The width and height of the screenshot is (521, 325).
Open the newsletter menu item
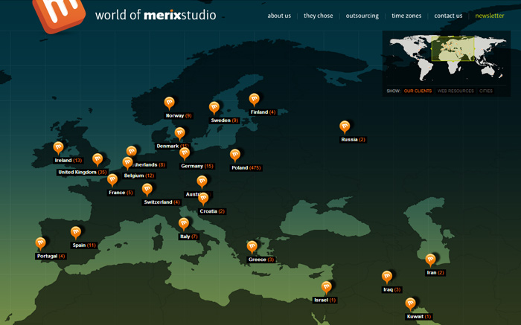(490, 16)
